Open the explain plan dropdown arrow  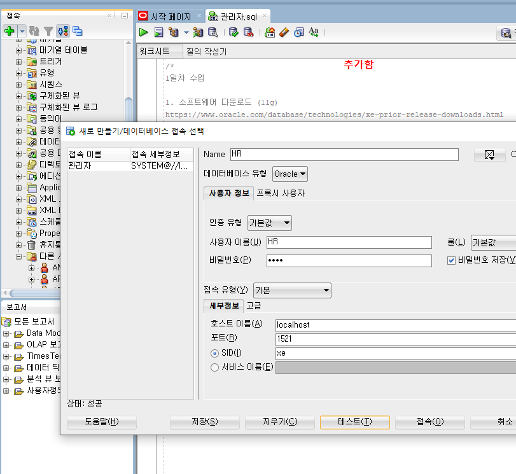[x=186, y=32]
